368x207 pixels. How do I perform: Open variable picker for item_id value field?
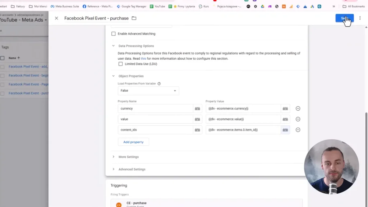(x=285, y=130)
